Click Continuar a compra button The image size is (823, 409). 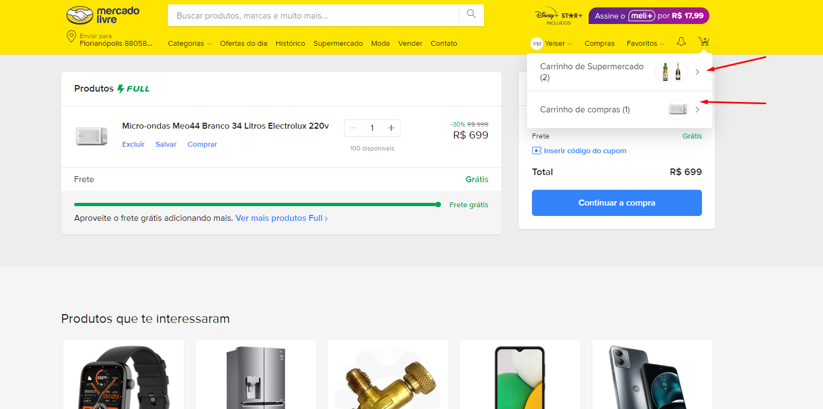(617, 203)
